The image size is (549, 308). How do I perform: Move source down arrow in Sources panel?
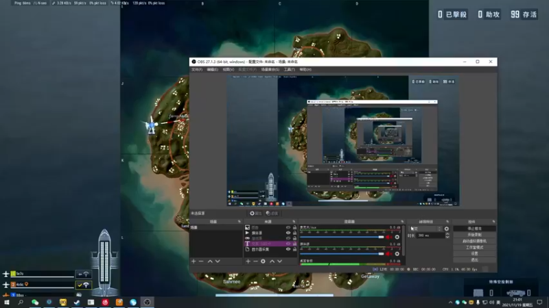click(279, 261)
